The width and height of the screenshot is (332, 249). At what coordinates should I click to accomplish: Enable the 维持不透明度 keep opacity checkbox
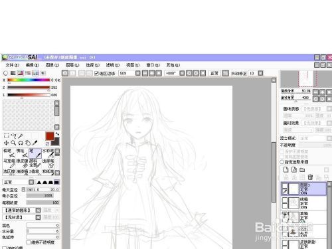click(x=28, y=242)
